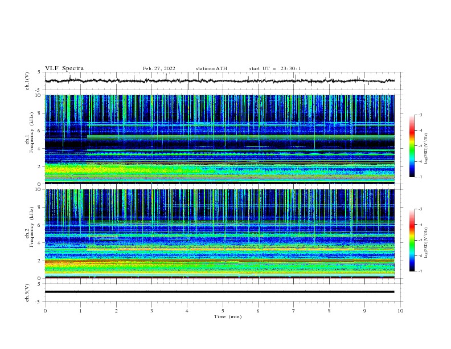Image resolution: width=451 pixels, height=349 pixels.
Task: Click the "5" volt tick of ch.1(V) axis
Action: coord(40,72)
